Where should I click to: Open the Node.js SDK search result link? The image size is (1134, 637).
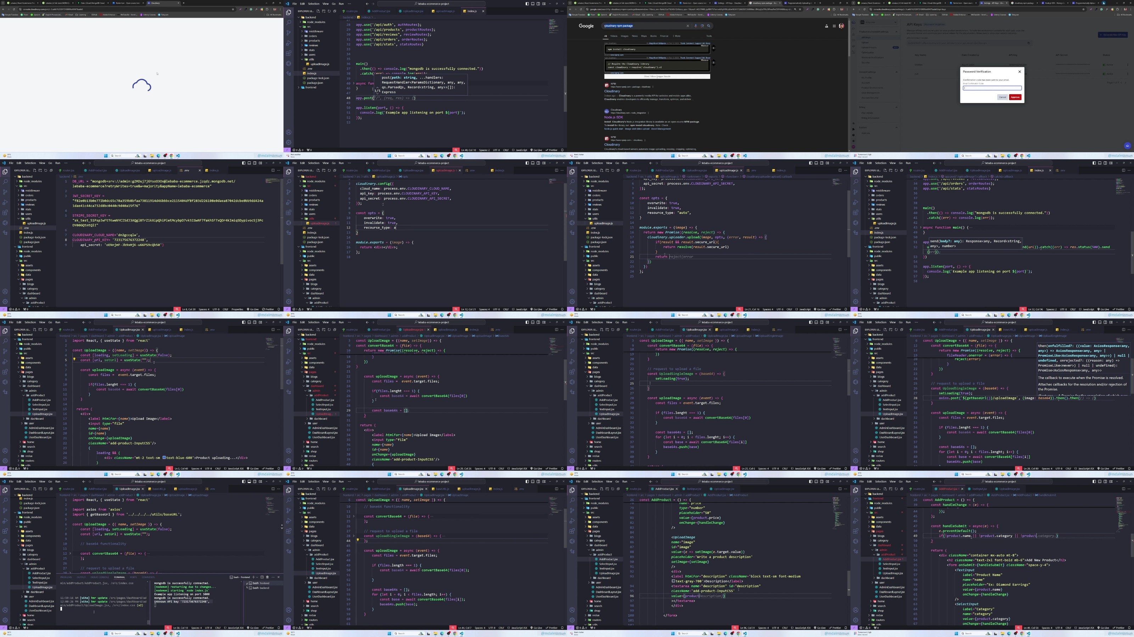pos(613,117)
